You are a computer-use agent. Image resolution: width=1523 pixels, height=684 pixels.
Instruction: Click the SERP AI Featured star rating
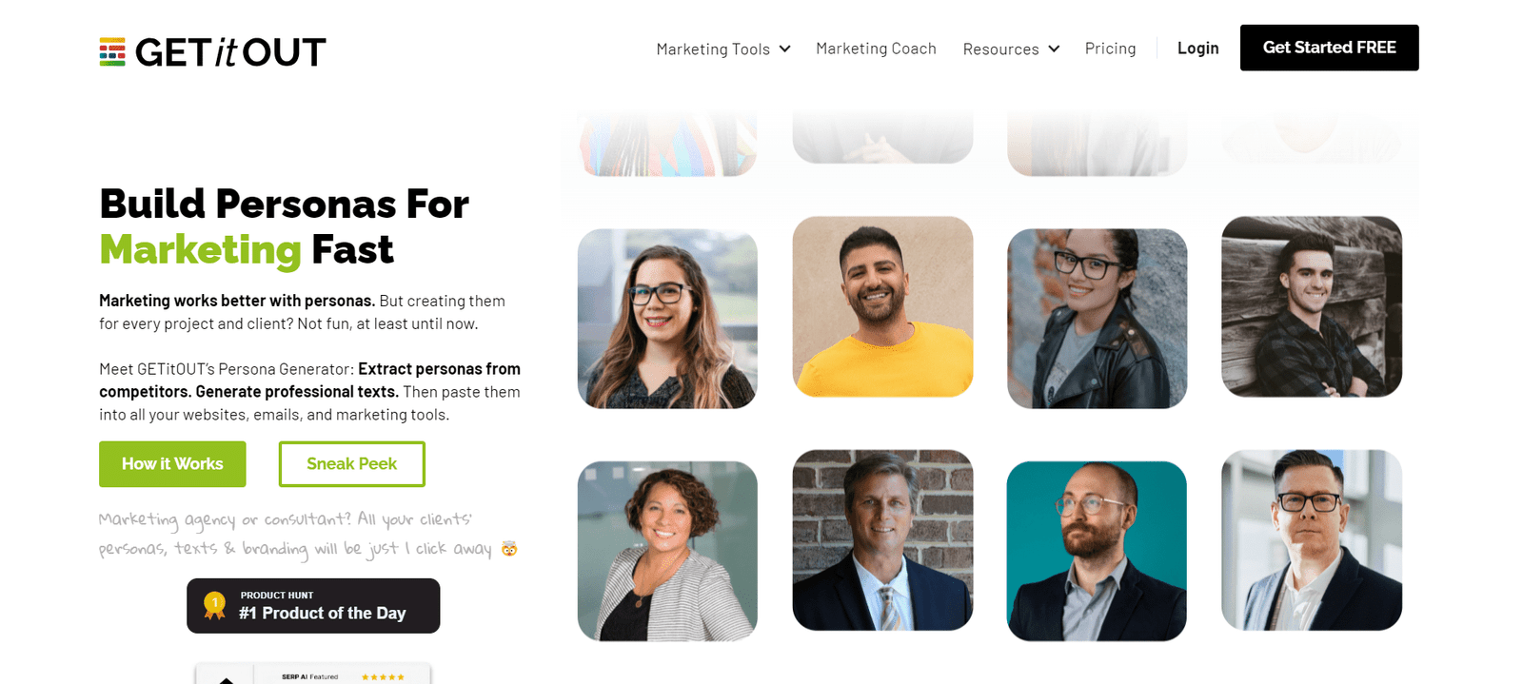coord(383,677)
